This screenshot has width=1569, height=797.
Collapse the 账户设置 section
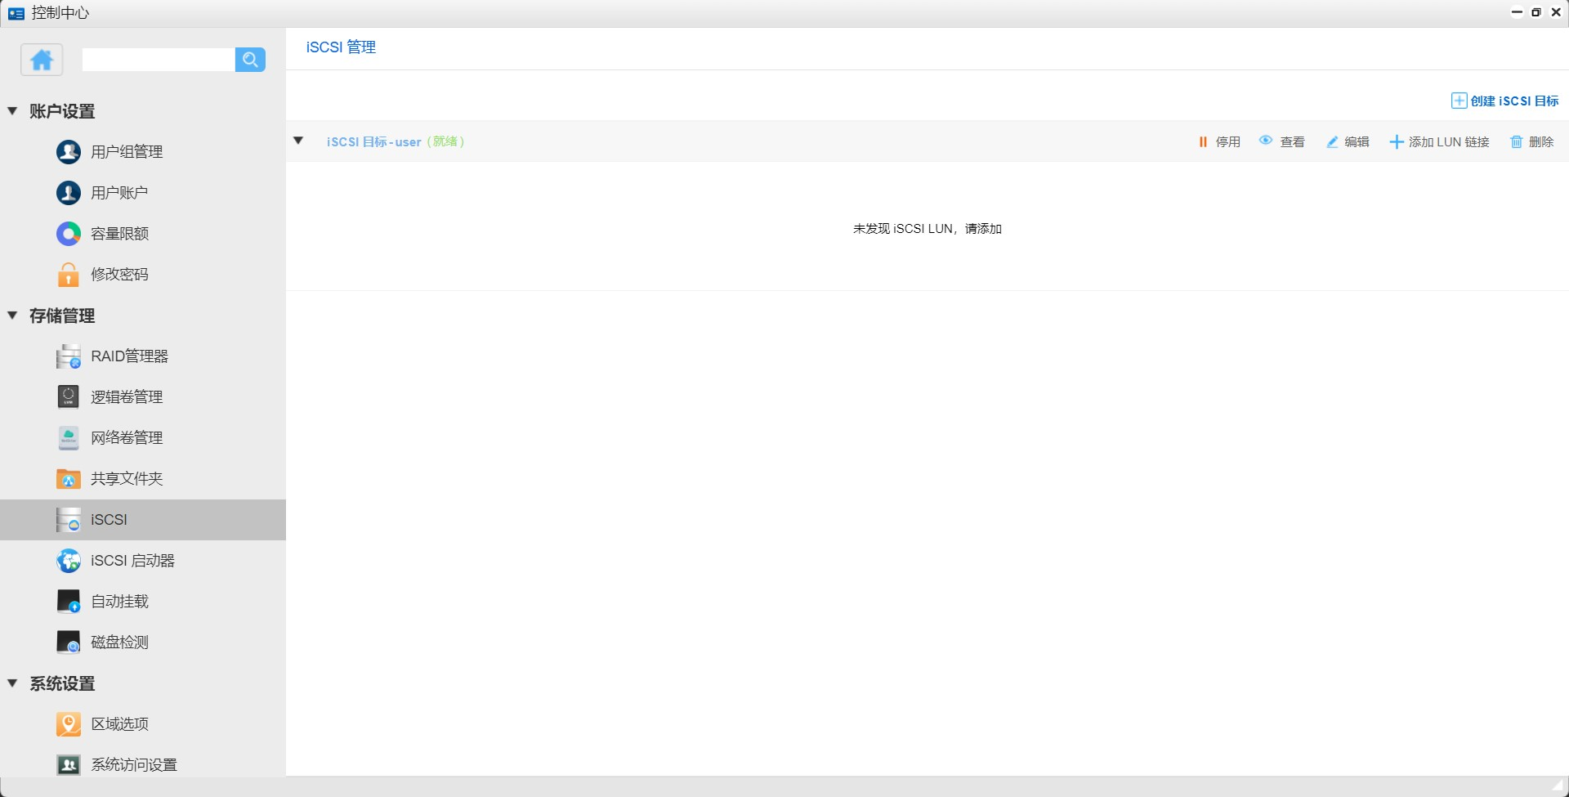click(13, 111)
